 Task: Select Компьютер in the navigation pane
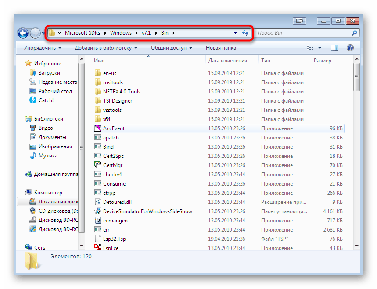pyautogui.click(x=48, y=193)
